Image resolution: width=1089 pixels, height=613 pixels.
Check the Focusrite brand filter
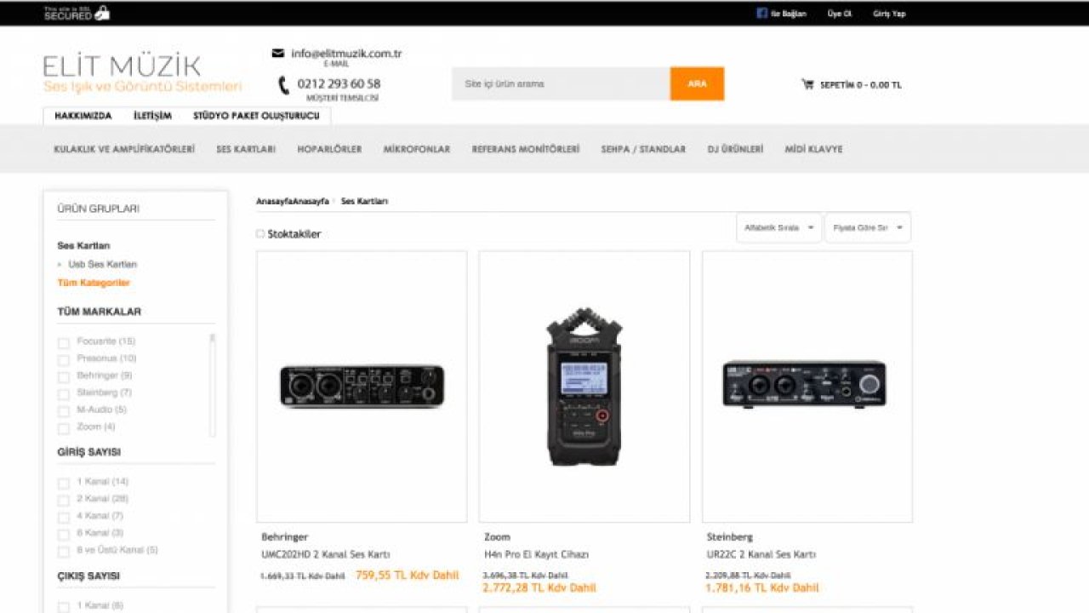[x=64, y=343]
